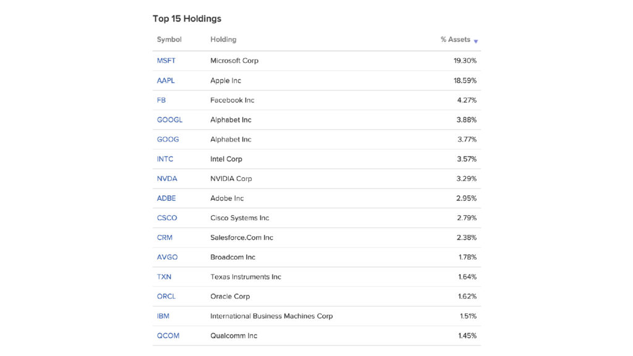
Task: Select the FB ticker symbol
Action: (x=161, y=100)
